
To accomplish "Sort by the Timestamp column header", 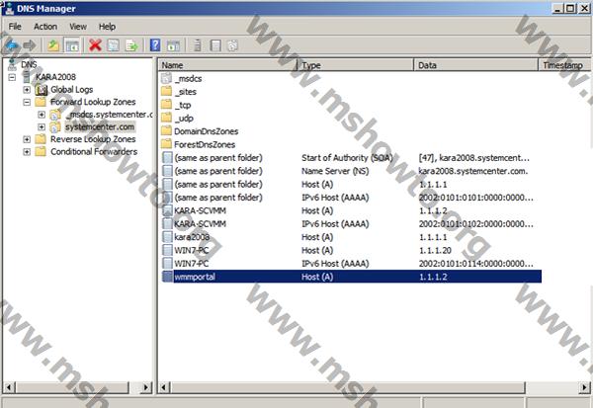I will [564, 65].
